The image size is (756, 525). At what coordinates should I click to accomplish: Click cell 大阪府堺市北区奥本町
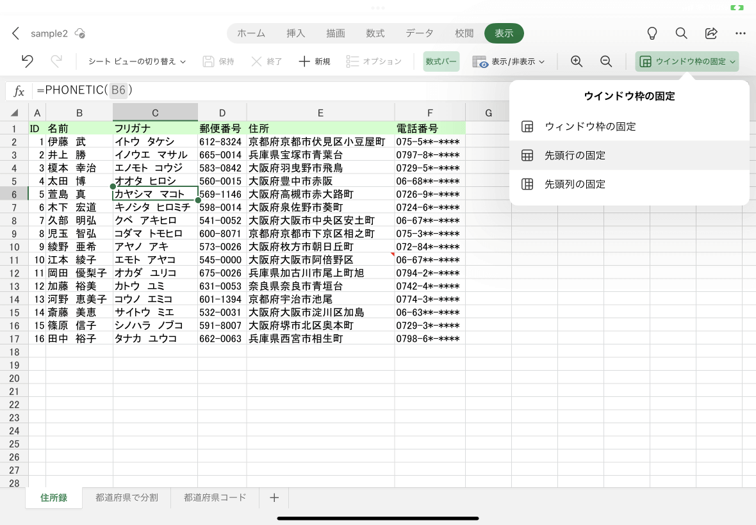pyautogui.click(x=320, y=325)
